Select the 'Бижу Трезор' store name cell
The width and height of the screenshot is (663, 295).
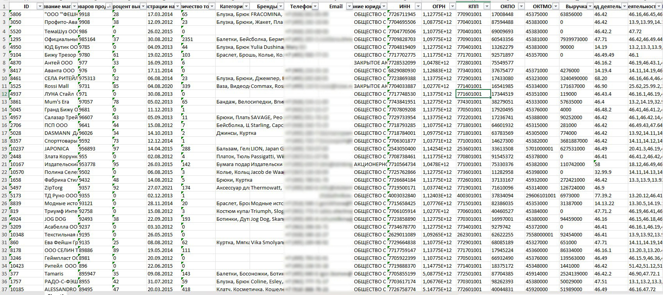point(61,55)
